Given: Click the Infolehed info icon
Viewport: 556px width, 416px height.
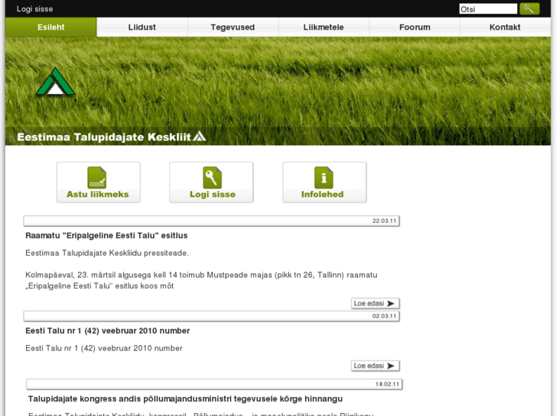Looking at the screenshot, I should (324, 177).
